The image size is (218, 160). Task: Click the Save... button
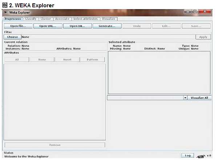(196, 26)
